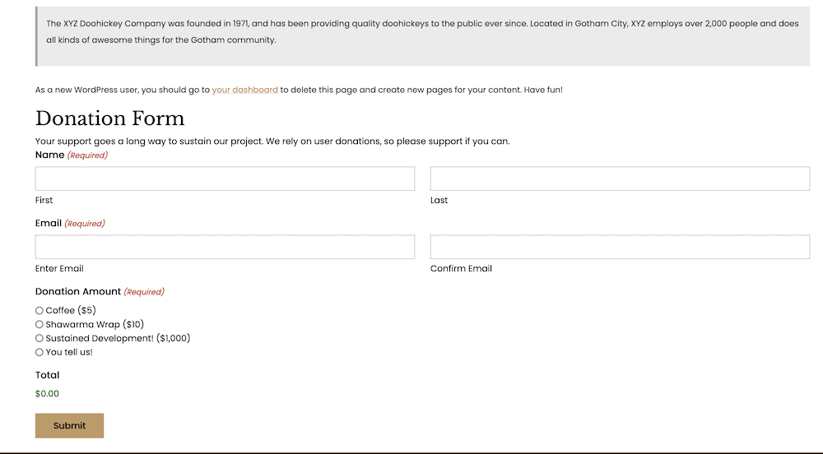Open the 'your dashboard' link
The image size is (823, 454).
coord(244,90)
